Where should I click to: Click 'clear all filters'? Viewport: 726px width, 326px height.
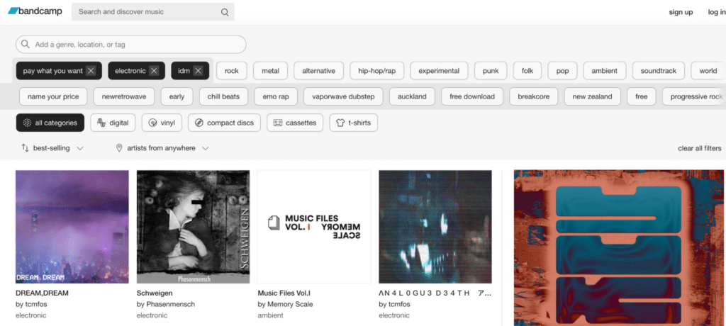[700, 148]
